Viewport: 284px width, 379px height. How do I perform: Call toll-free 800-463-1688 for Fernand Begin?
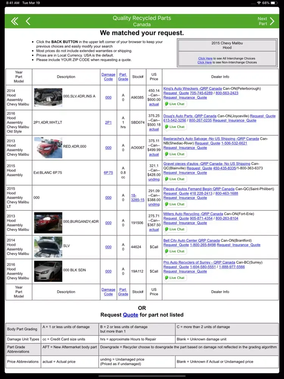(x=227, y=193)
